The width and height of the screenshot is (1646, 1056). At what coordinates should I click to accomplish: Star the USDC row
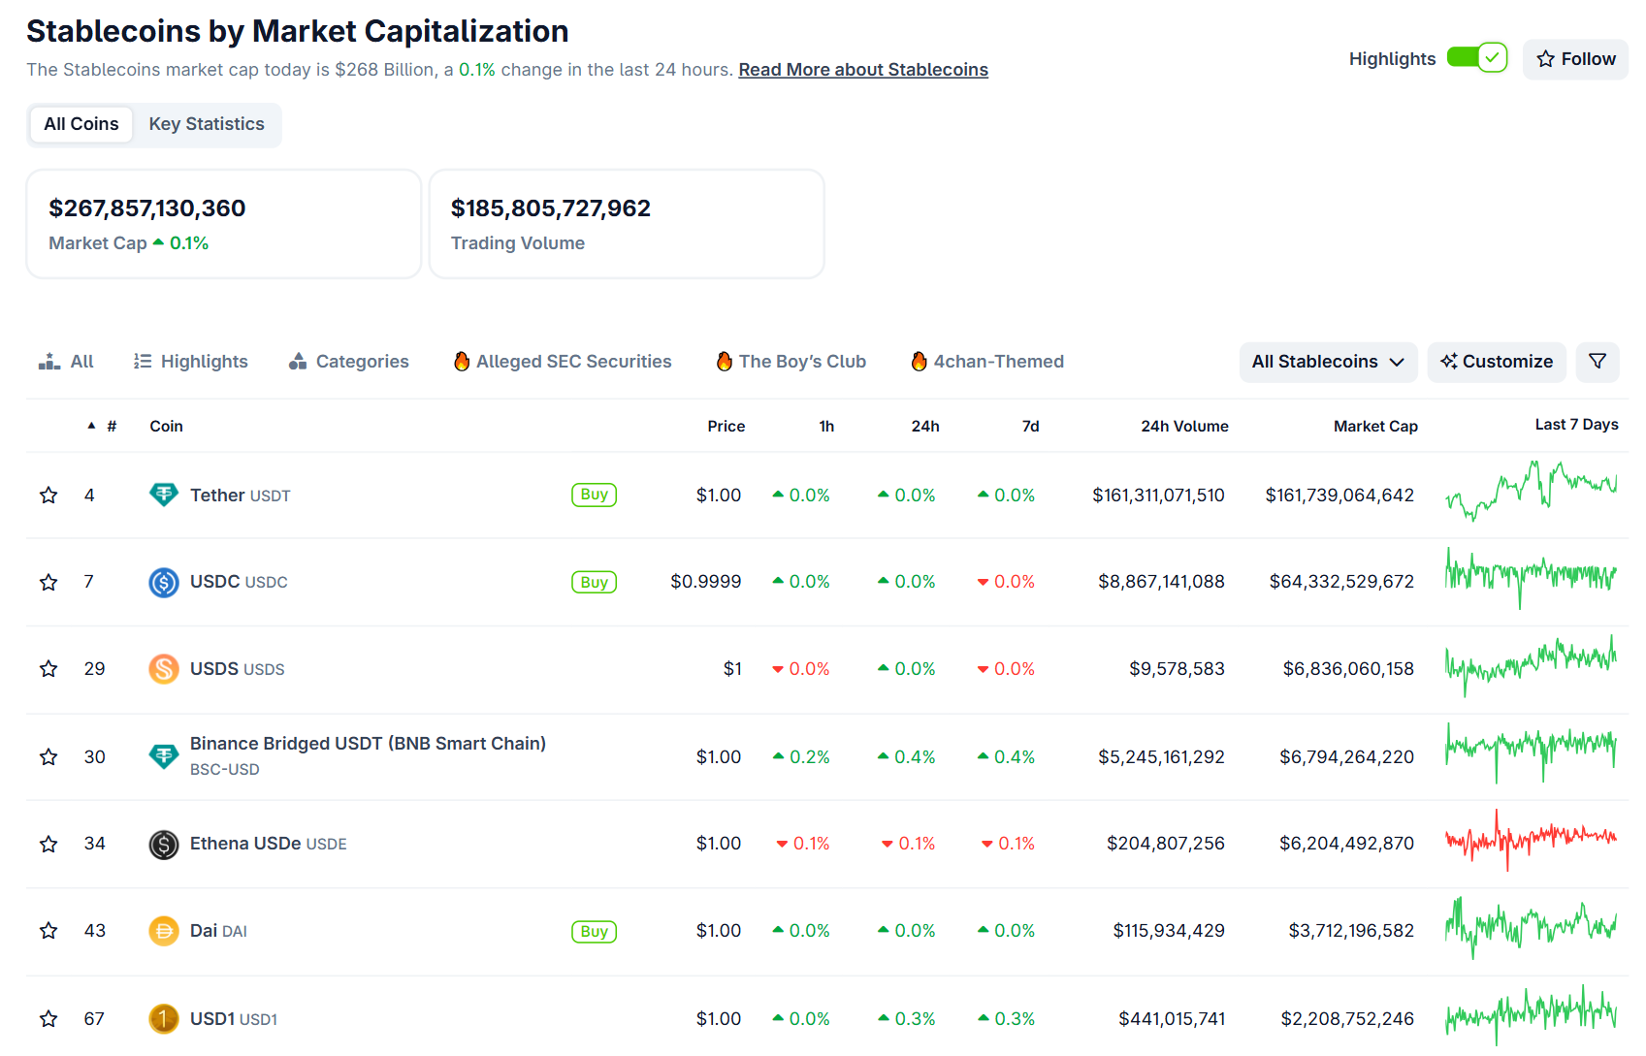pos(48,582)
